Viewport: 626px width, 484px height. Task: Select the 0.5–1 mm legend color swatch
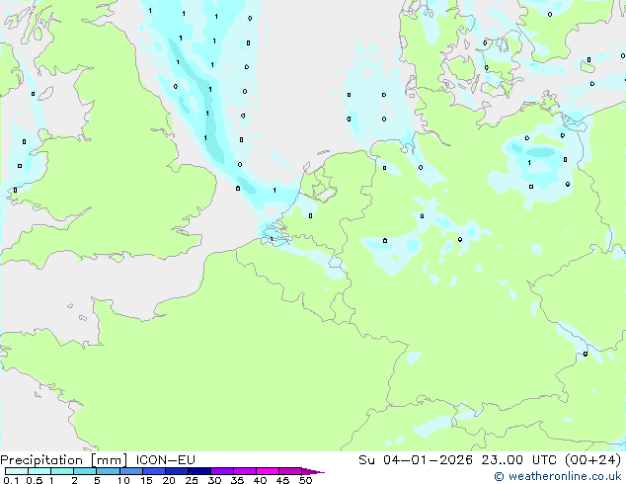(39, 471)
